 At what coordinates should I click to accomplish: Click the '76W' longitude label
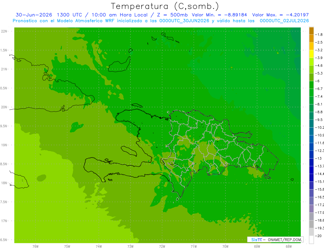(x=35, y=246)
